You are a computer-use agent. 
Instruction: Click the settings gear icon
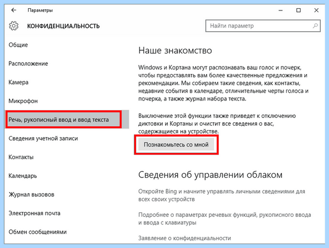(x=14, y=26)
